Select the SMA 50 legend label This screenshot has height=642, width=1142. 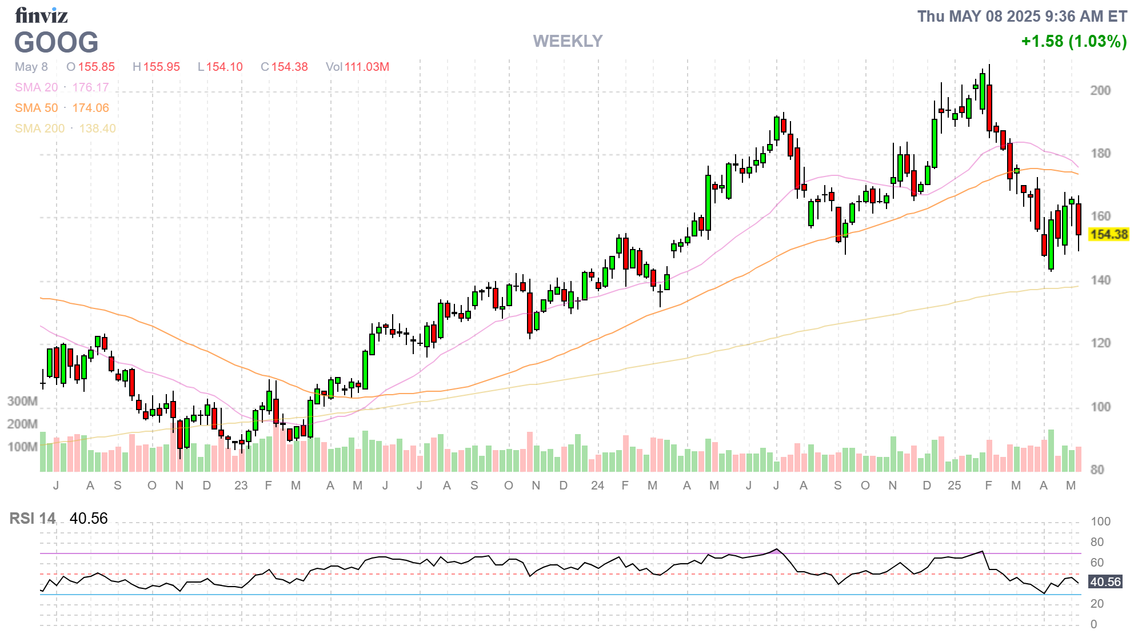click(x=37, y=108)
